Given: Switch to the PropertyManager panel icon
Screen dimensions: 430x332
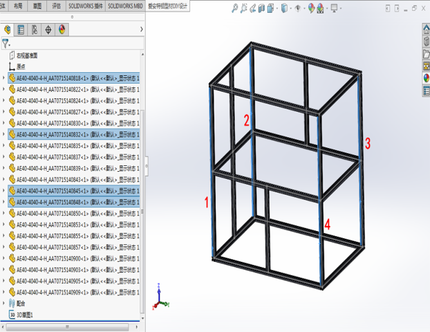Looking at the screenshot, I should [21, 30].
